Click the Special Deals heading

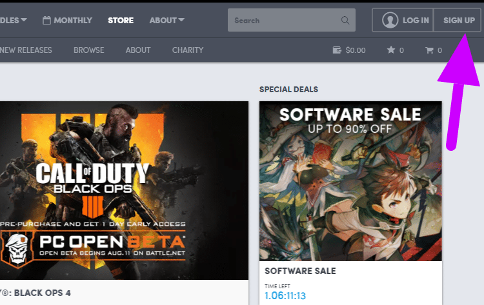coord(288,90)
